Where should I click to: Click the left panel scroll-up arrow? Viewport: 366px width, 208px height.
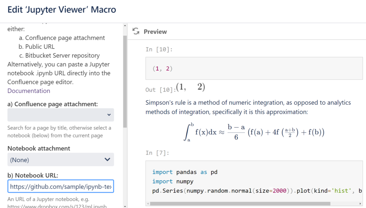point(125,26)
